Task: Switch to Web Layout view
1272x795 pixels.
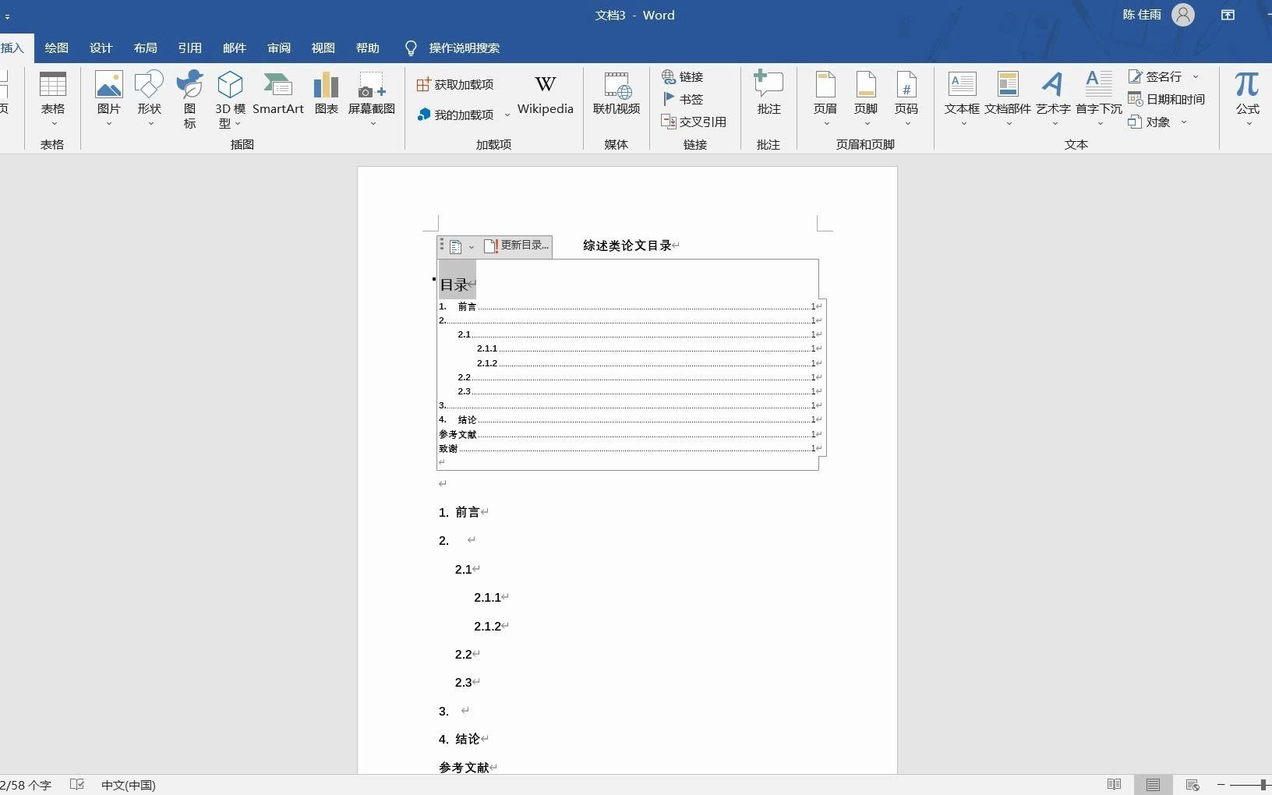Action: pos(1192,785)
